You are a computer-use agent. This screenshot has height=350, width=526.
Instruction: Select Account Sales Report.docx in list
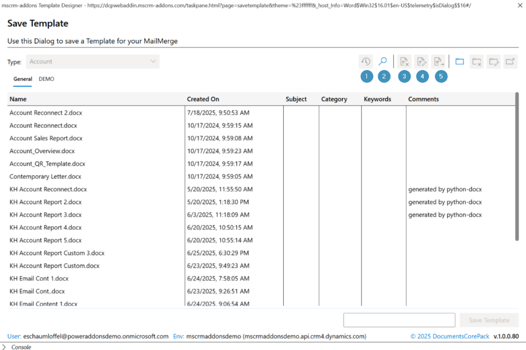pos(46,138)
